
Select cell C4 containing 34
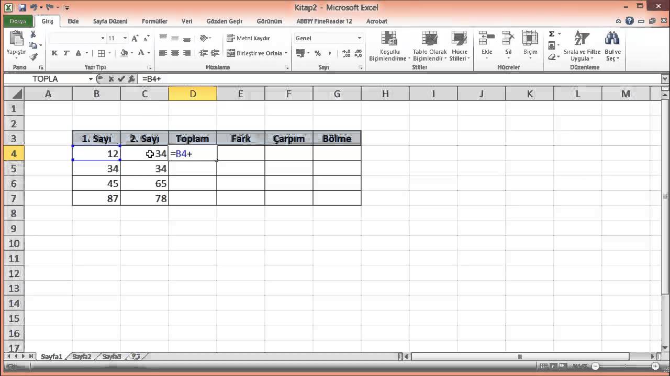144,154
